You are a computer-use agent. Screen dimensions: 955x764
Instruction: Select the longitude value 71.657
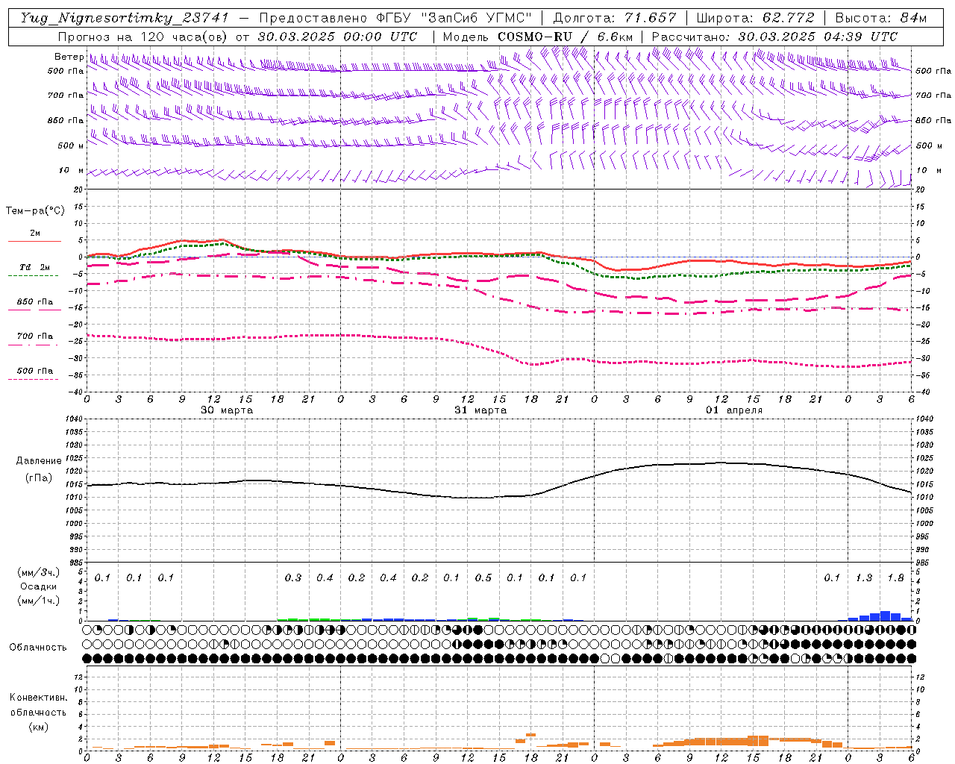click(650, 18)
